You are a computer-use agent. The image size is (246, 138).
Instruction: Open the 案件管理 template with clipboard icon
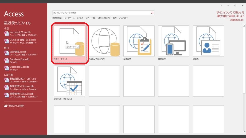point(139,43)
